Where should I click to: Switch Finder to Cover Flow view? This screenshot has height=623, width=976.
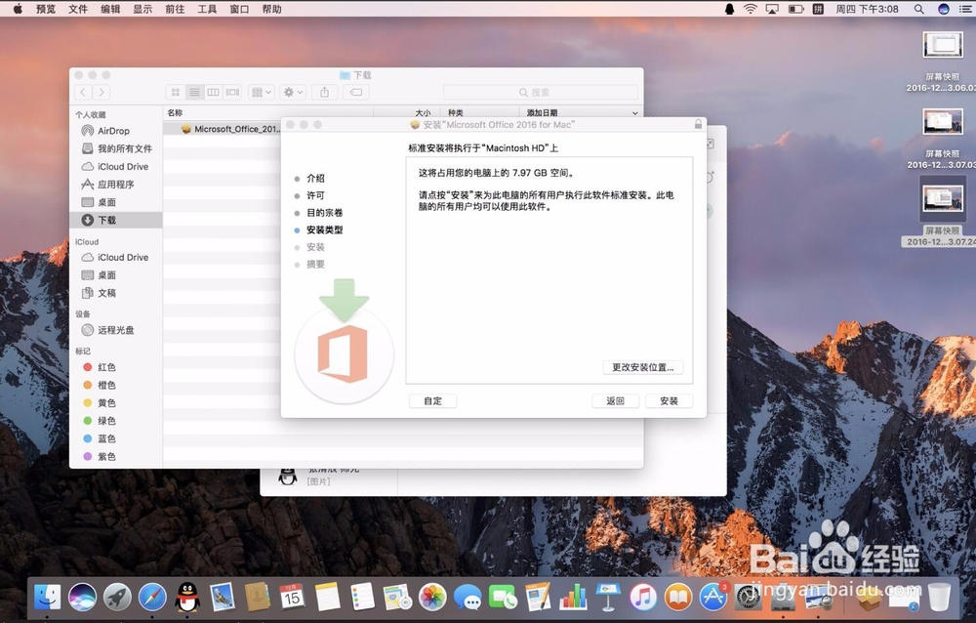point(233,92)
